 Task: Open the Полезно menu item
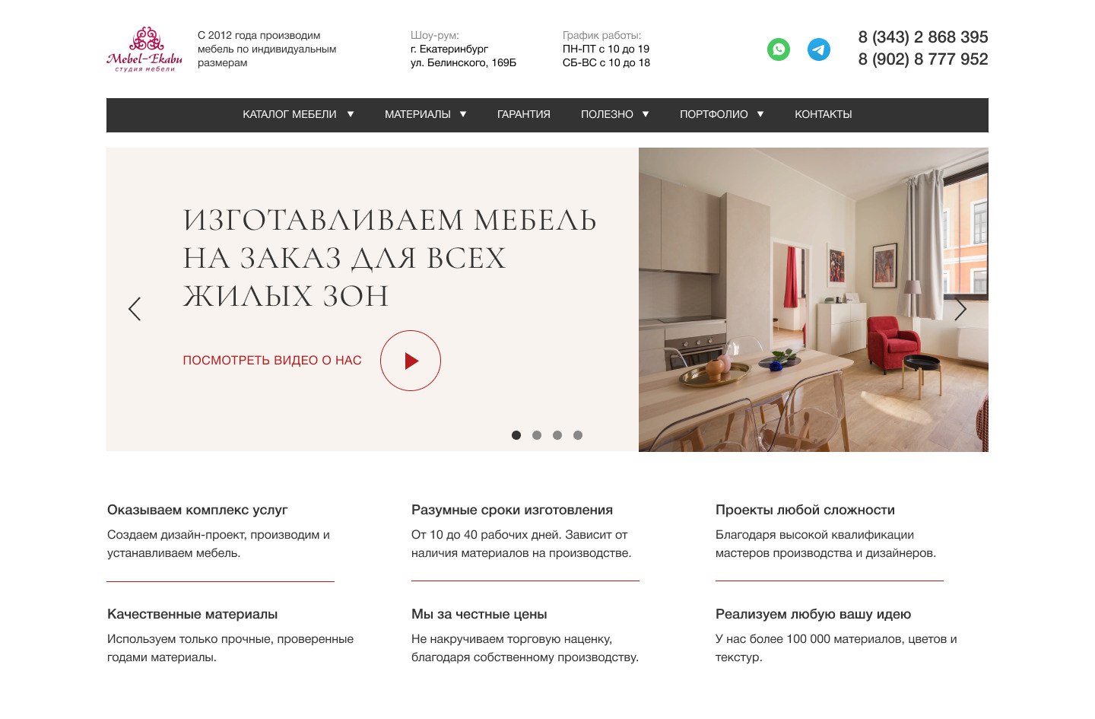(607, 114)
